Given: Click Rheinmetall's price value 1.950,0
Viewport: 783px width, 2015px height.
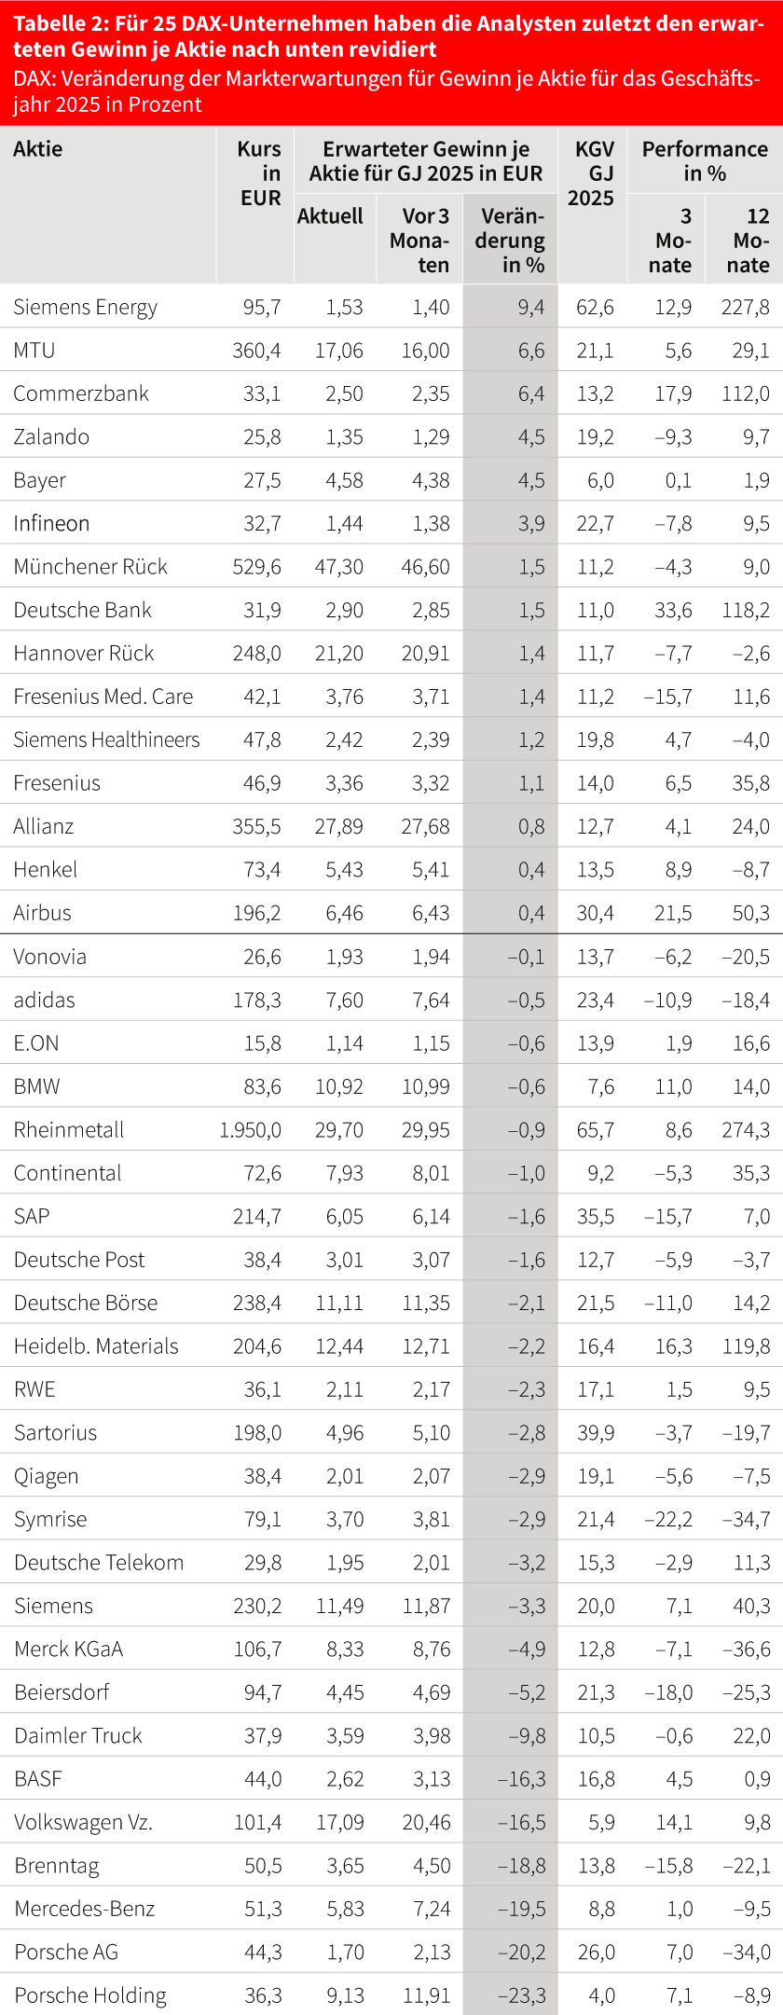Looking at the screenshot, I should click(x=250, y=1130).
